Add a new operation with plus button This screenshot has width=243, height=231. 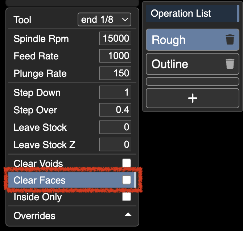point(193,98)
